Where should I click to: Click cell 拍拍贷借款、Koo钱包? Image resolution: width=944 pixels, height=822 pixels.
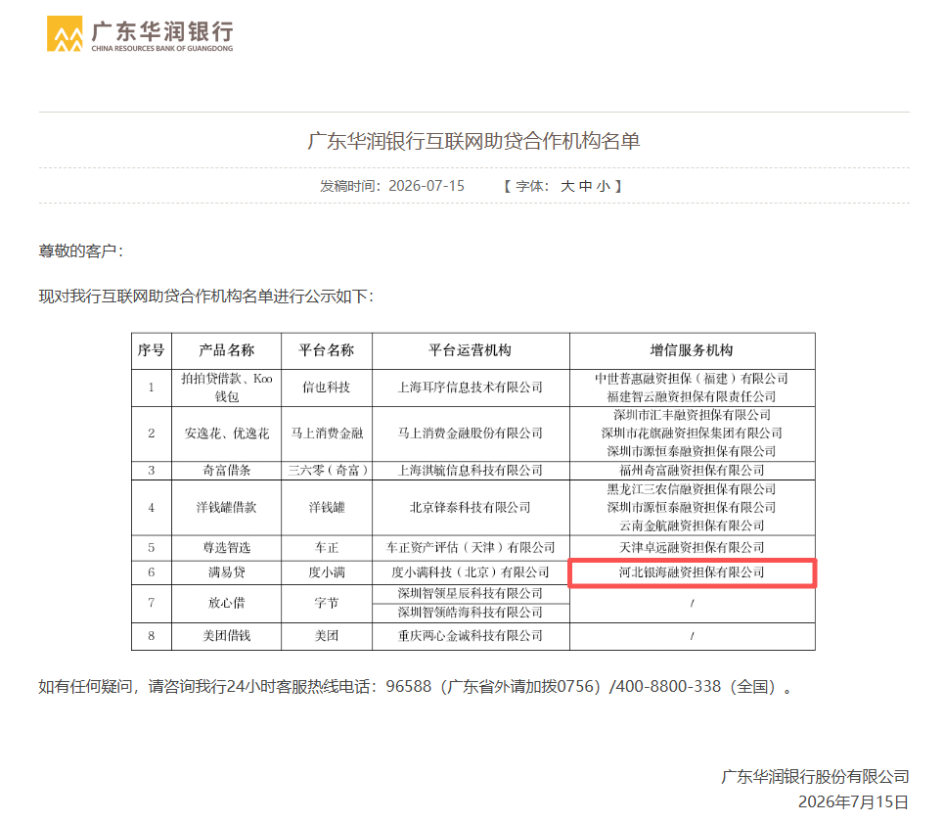pos(226,388)
